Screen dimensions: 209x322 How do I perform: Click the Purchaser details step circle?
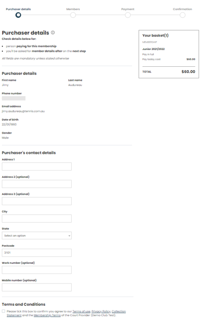point(18,15)
